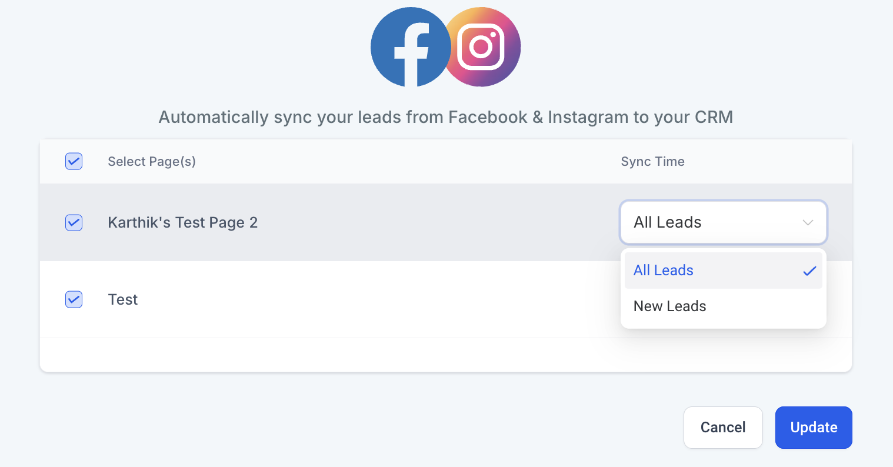Click the Sync Time column header
This screenshot has width=893, height=467.
[x=652, y=162]
